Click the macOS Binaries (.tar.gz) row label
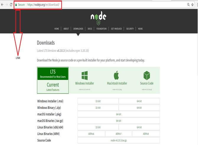This screenshot has width=198, height=145. 50,121
